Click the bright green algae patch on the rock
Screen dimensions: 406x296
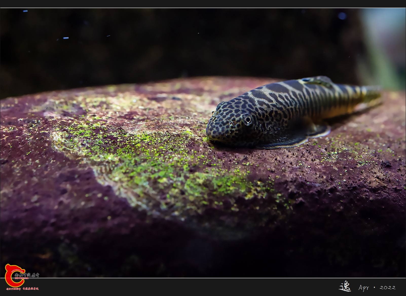pyautogui.click(x=142, y=142)
